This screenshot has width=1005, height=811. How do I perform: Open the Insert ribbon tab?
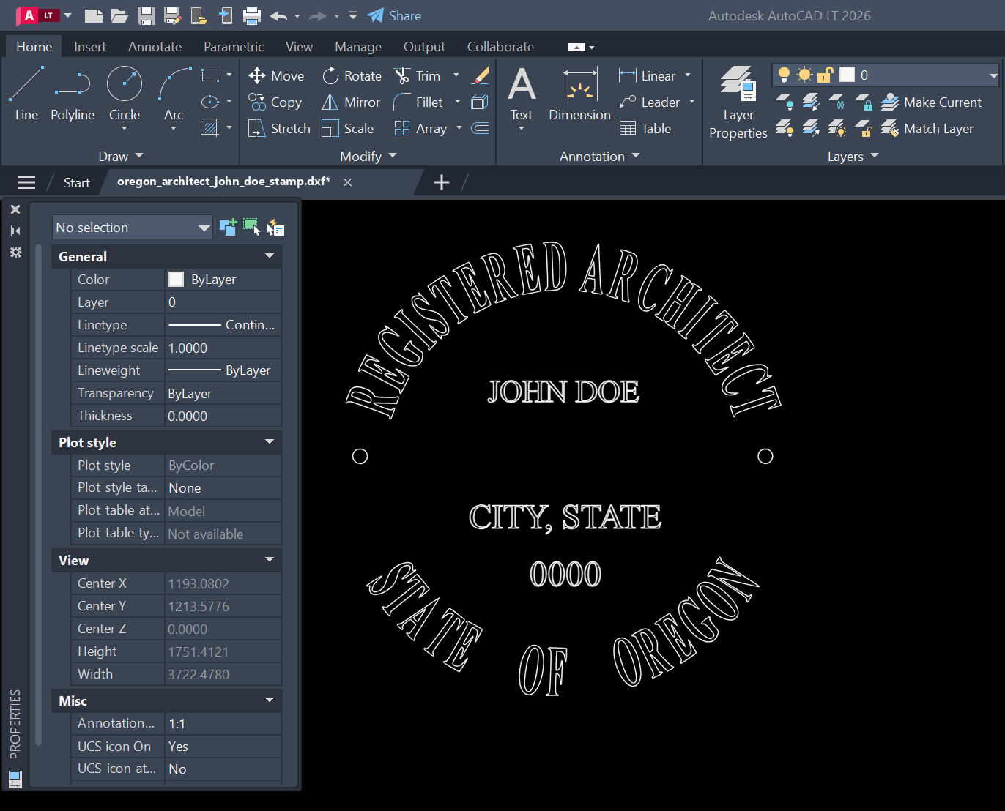pyautogui.click(x=90, y=46)
